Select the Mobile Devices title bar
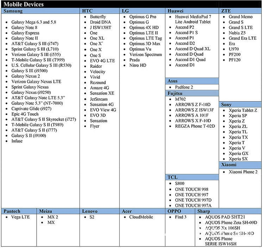Viewport: 264px width, 248px height. [131, 4]
